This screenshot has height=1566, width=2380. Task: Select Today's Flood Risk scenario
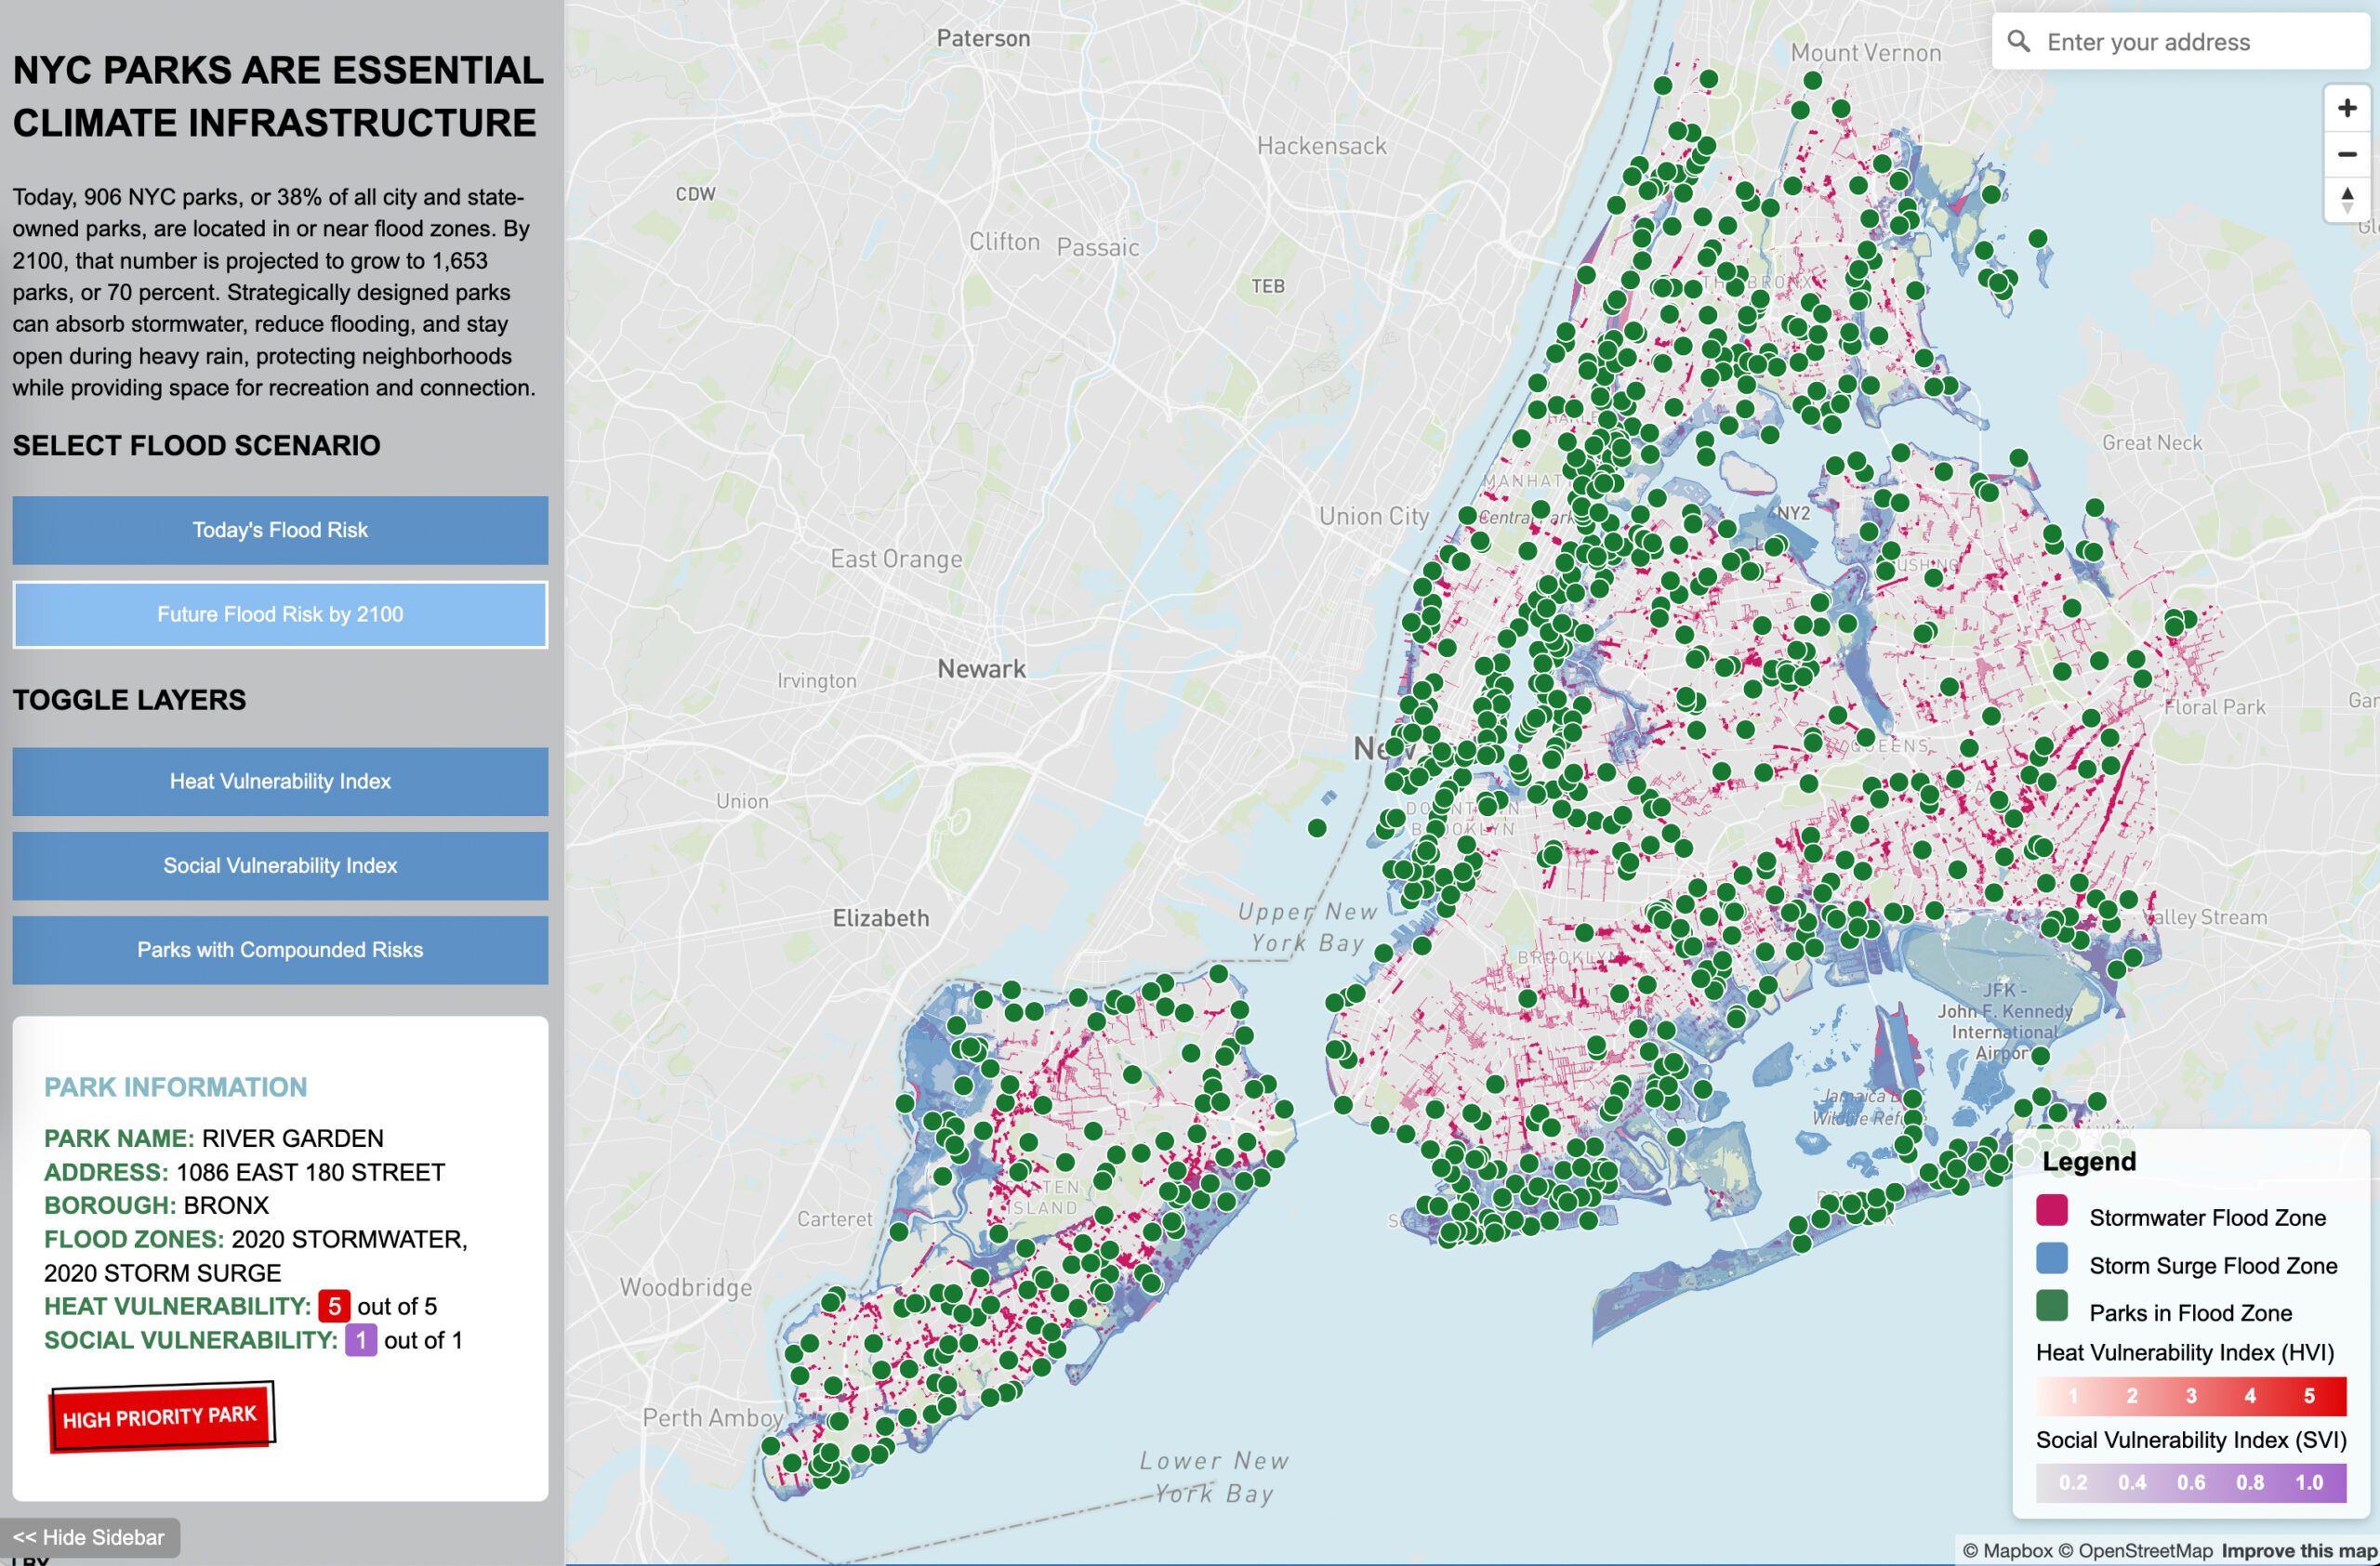point(280,530)
